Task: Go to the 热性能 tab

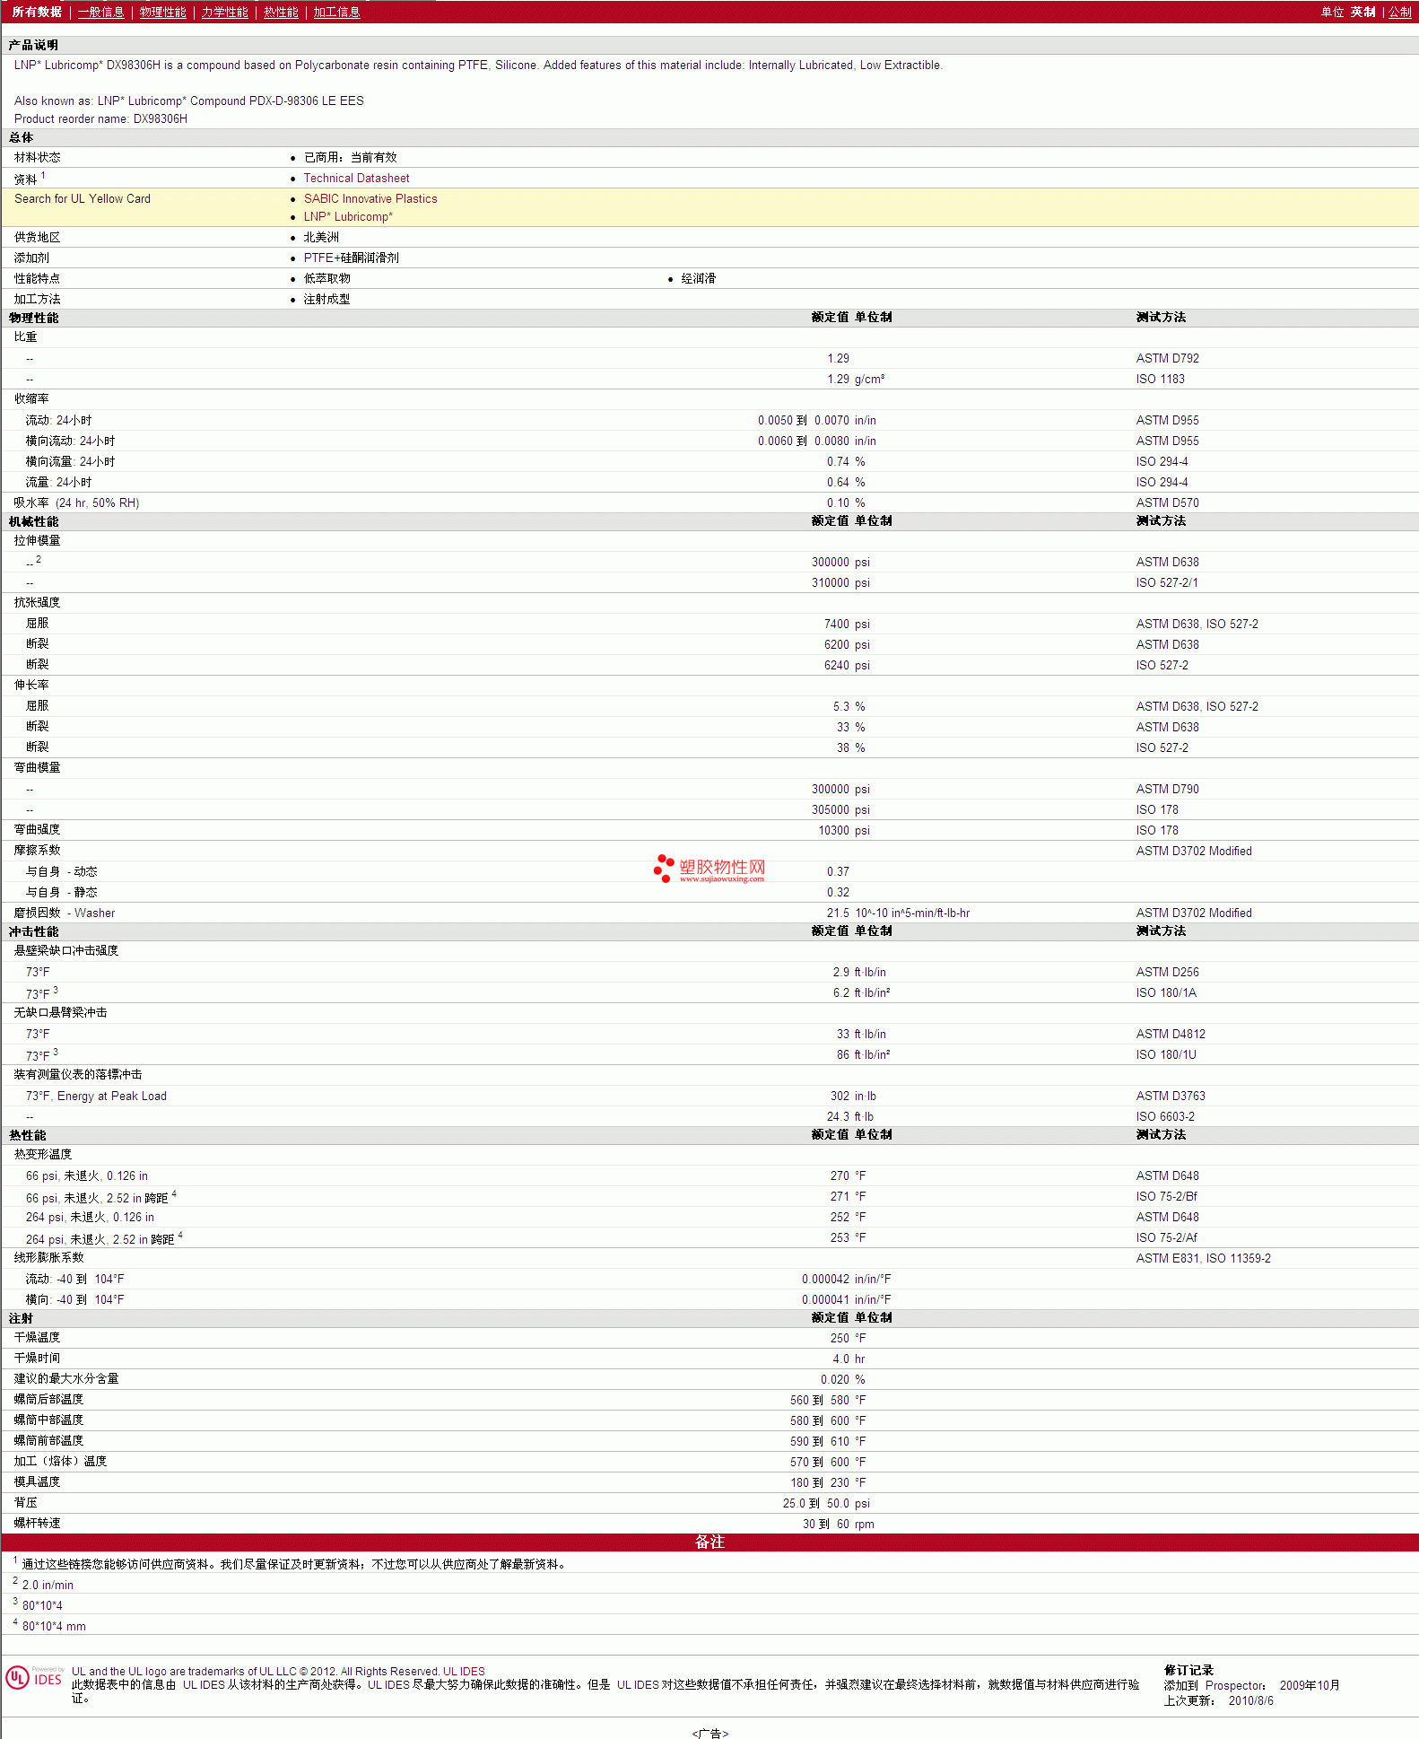Action: coord(281,12)
